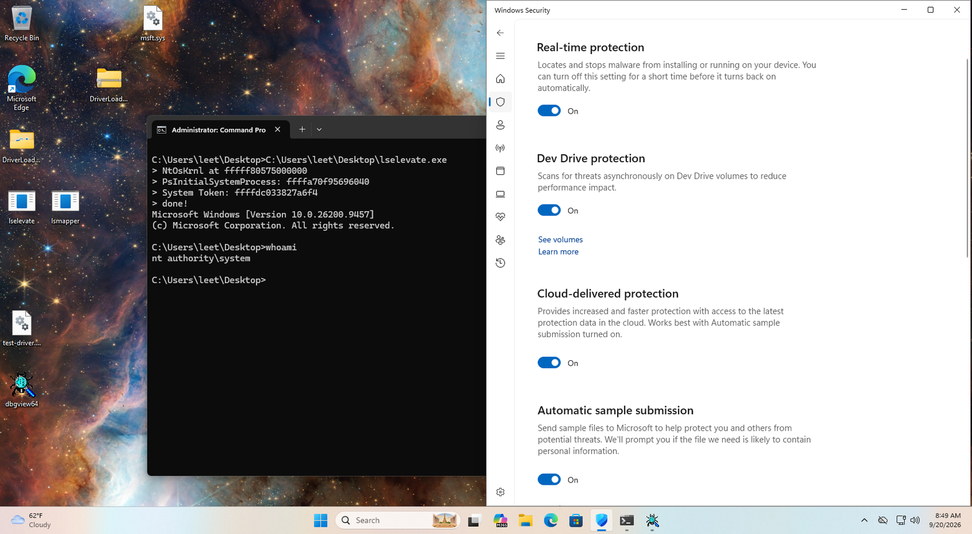This screenshot has width=972, height=534.
Task: Switch to DebugView bug icon in taskbar
Action: (x=652, y=520)
